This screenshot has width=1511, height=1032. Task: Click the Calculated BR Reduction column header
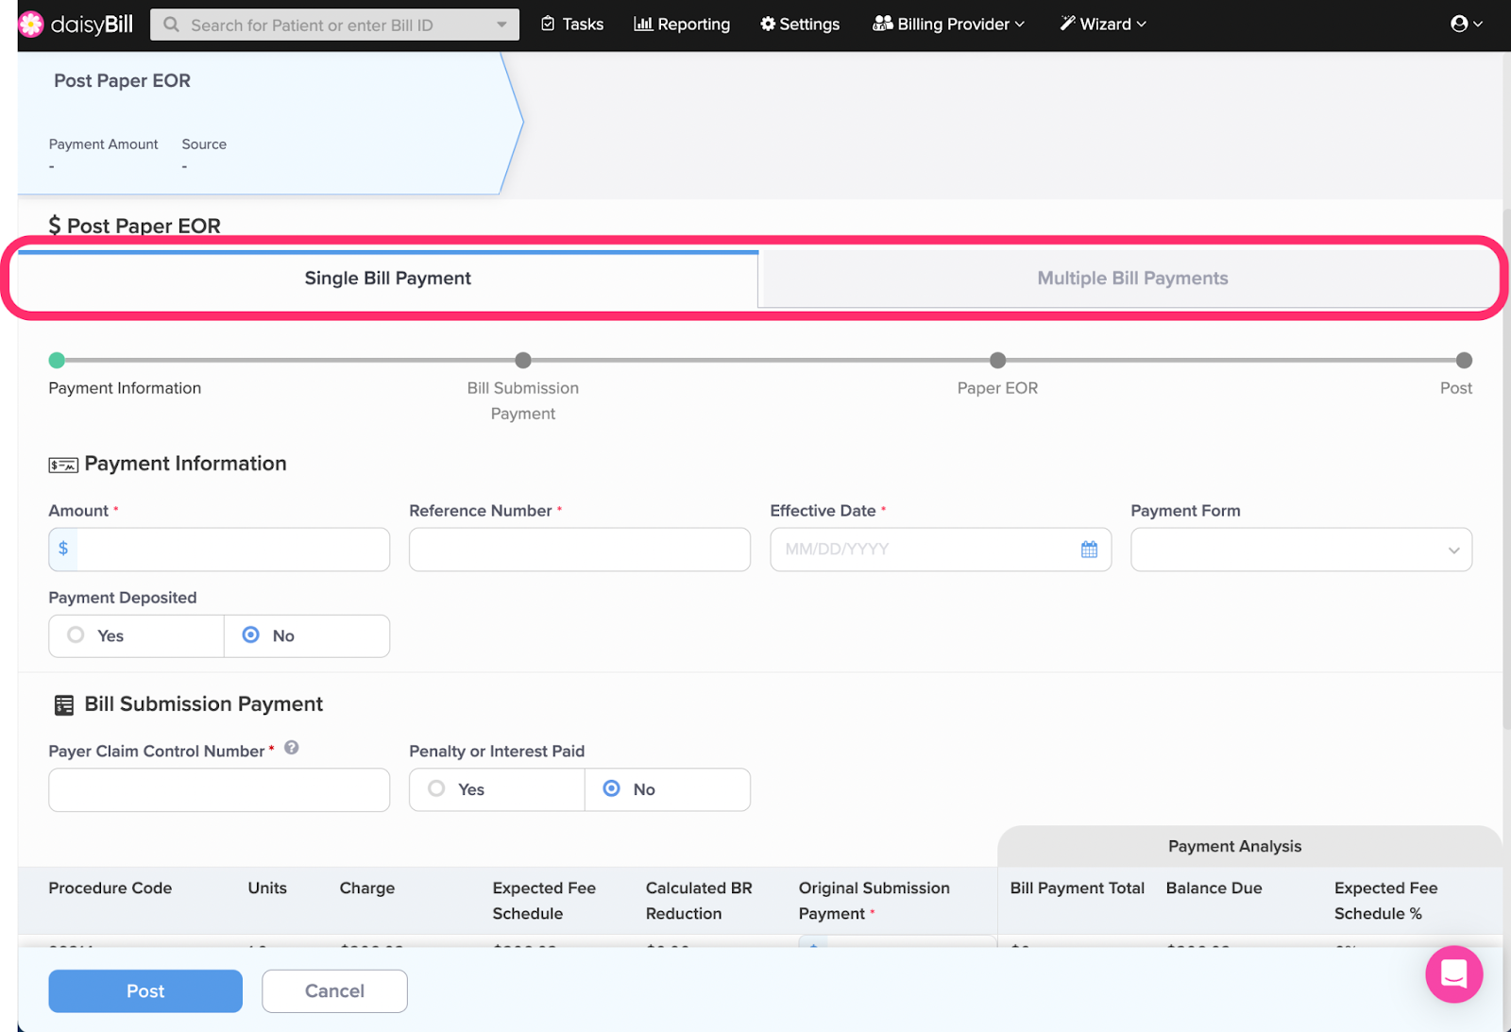[x=699, y=901]
